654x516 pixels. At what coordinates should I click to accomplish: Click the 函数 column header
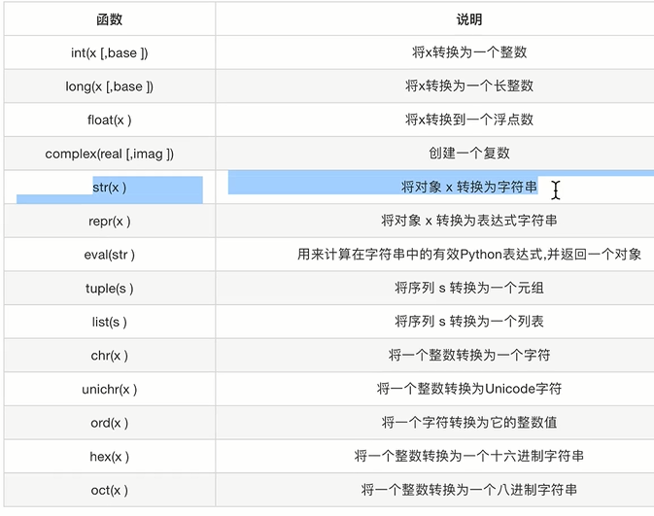(109, 19)
